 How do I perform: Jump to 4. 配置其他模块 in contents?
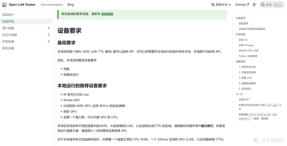click(x=247, y=83)
